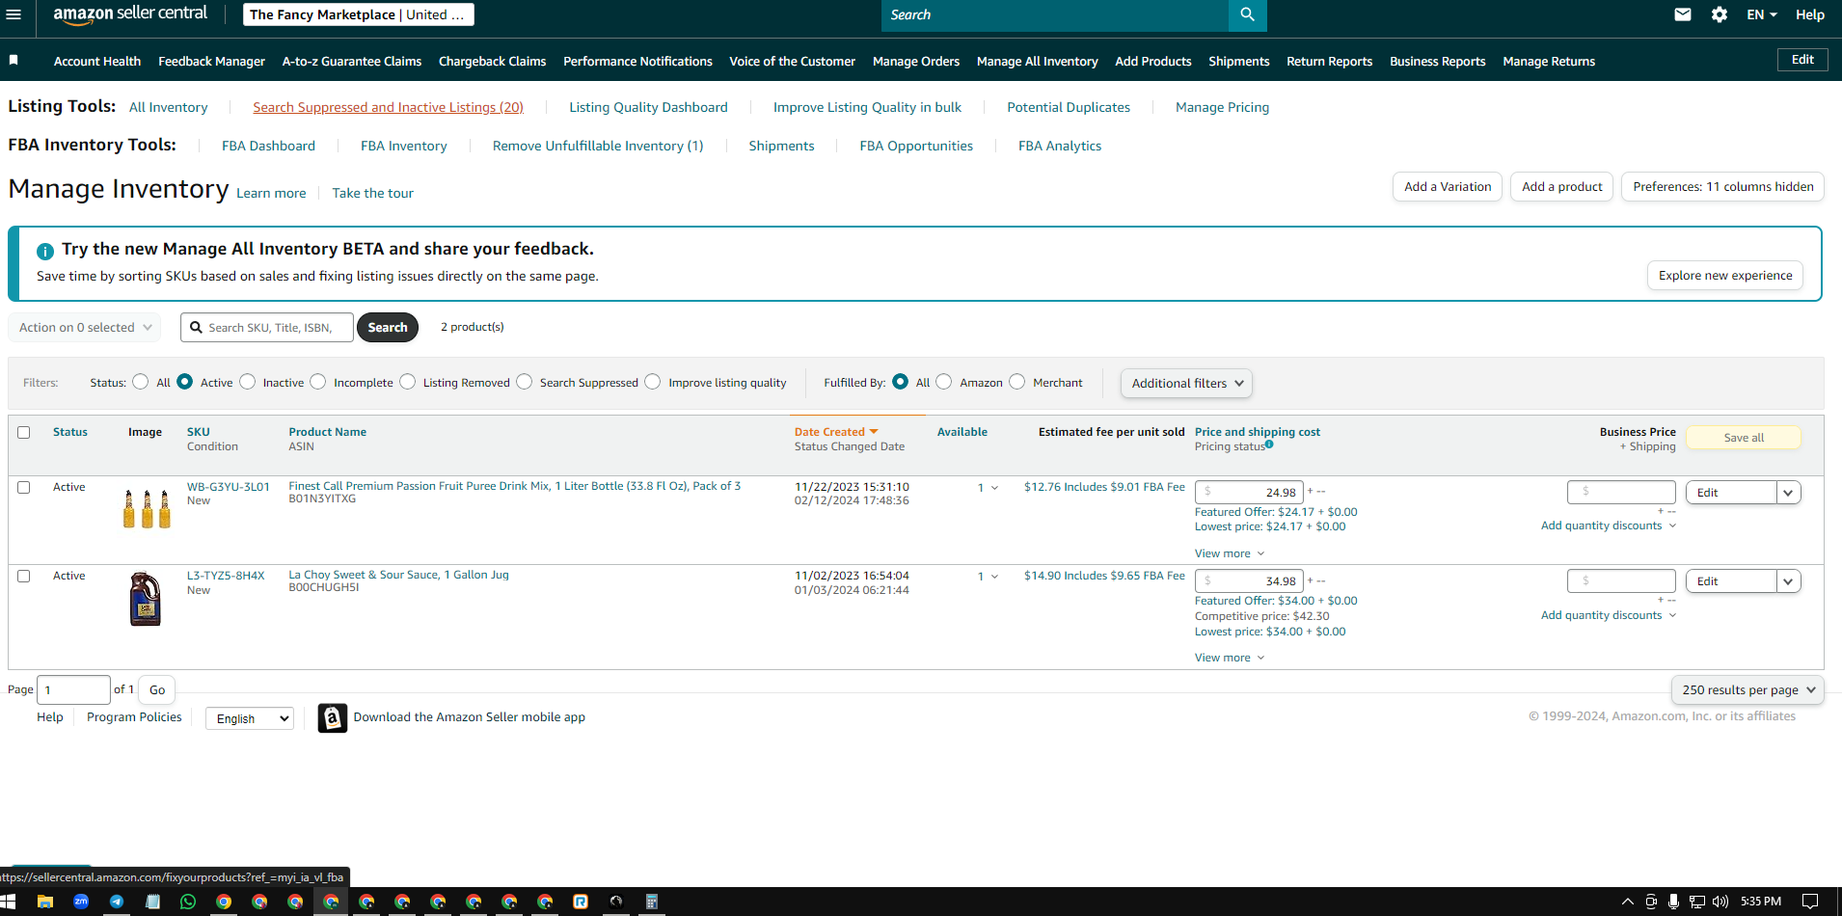Open the 250 results per page dropdown
The width and height of the screenshot is (1842, 916).
pos(1747,689)
